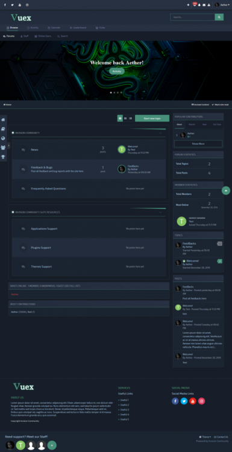The height and width of the screenshot is (452, 232).
Task: Open the footer Facebook round icon
Action: point(175,401)
